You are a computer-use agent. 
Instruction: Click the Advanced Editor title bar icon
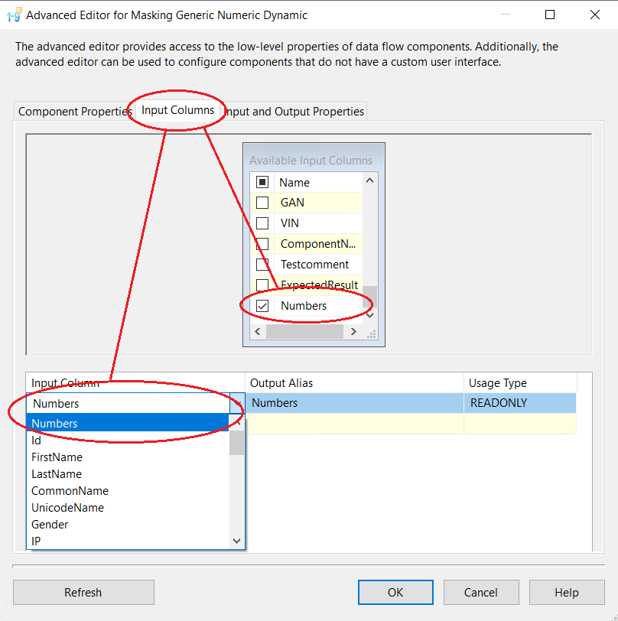pos(13,15)
